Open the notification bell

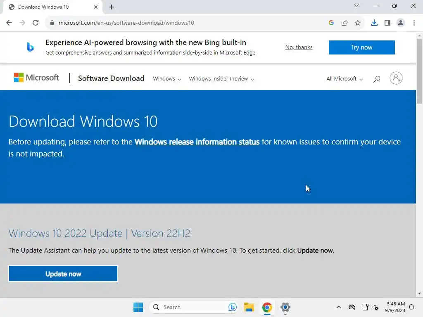click(411, 307)
